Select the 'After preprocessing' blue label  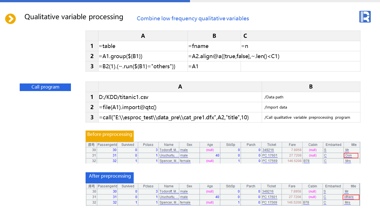click(x=109, y=176)
